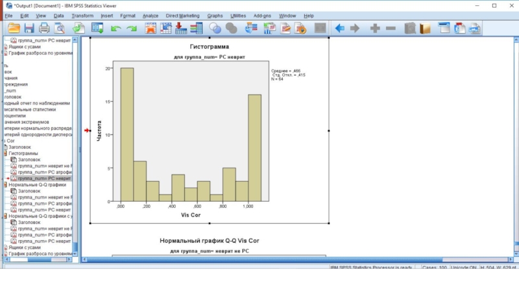519x292 pixels.
Task: Click the Save document icon
Action: [29, 28]
